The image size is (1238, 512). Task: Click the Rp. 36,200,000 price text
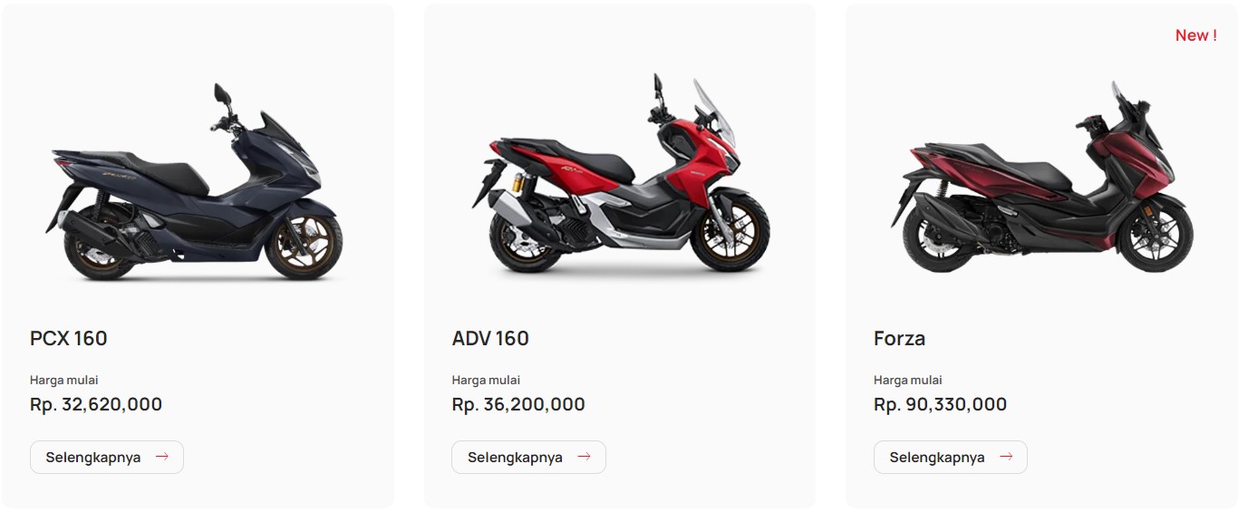click(x=518, y=404)
